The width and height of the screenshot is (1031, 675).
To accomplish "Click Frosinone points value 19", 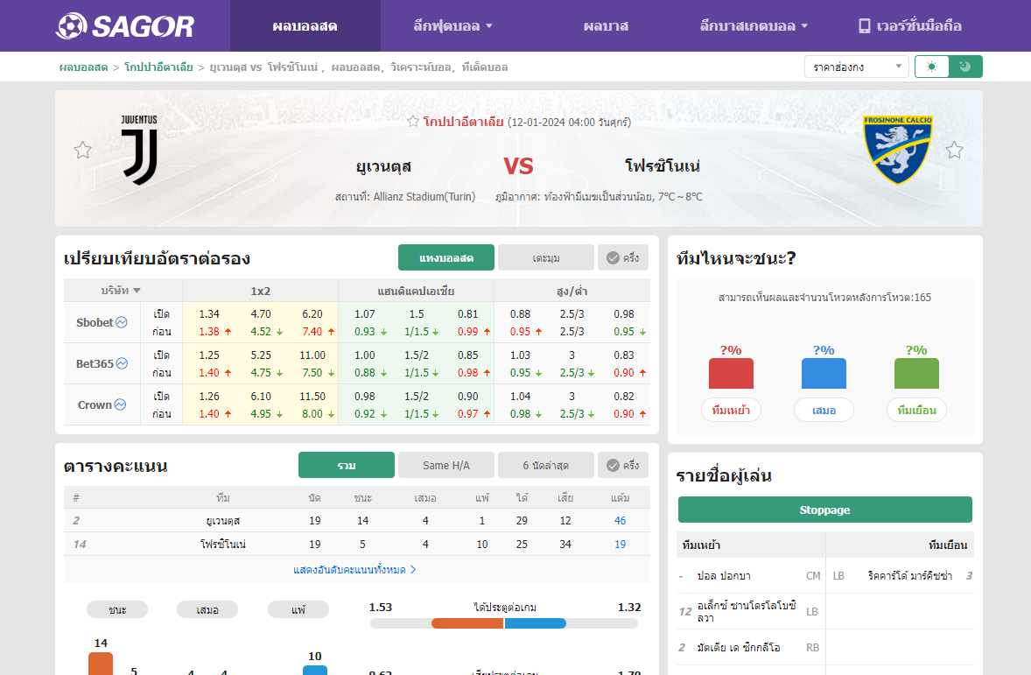I will tap(620, 544).
